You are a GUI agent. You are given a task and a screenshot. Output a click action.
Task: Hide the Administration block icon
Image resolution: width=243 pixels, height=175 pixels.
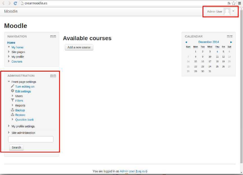pyautogui.click(x=52, y=76)
